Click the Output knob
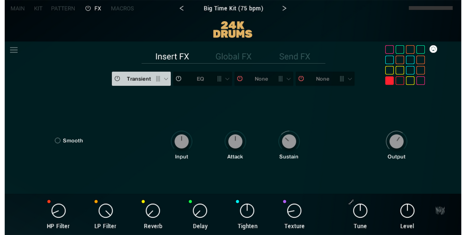Image resolution: width=466 pixels, height=235 pixels. pos(396,141)
